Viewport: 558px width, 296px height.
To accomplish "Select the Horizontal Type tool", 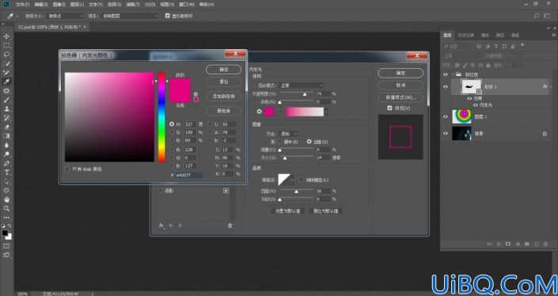I will pos(6,173).
